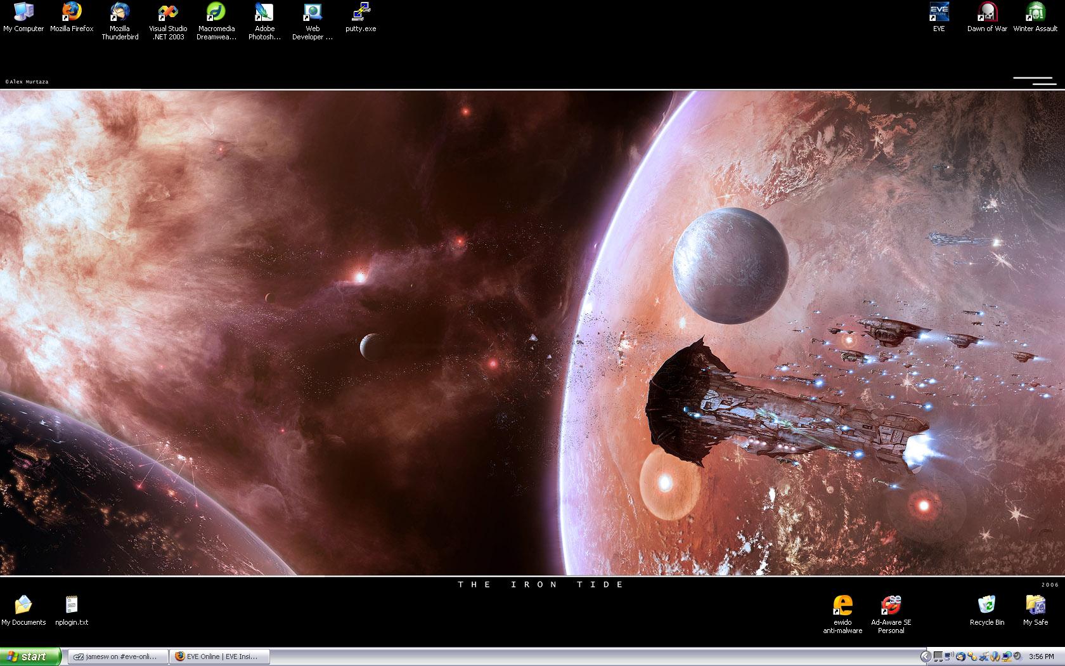The width and height of the screenshot is (1065, 666).
Task: Click the ewido anti-malware shortcut
Action: (842, 615)
